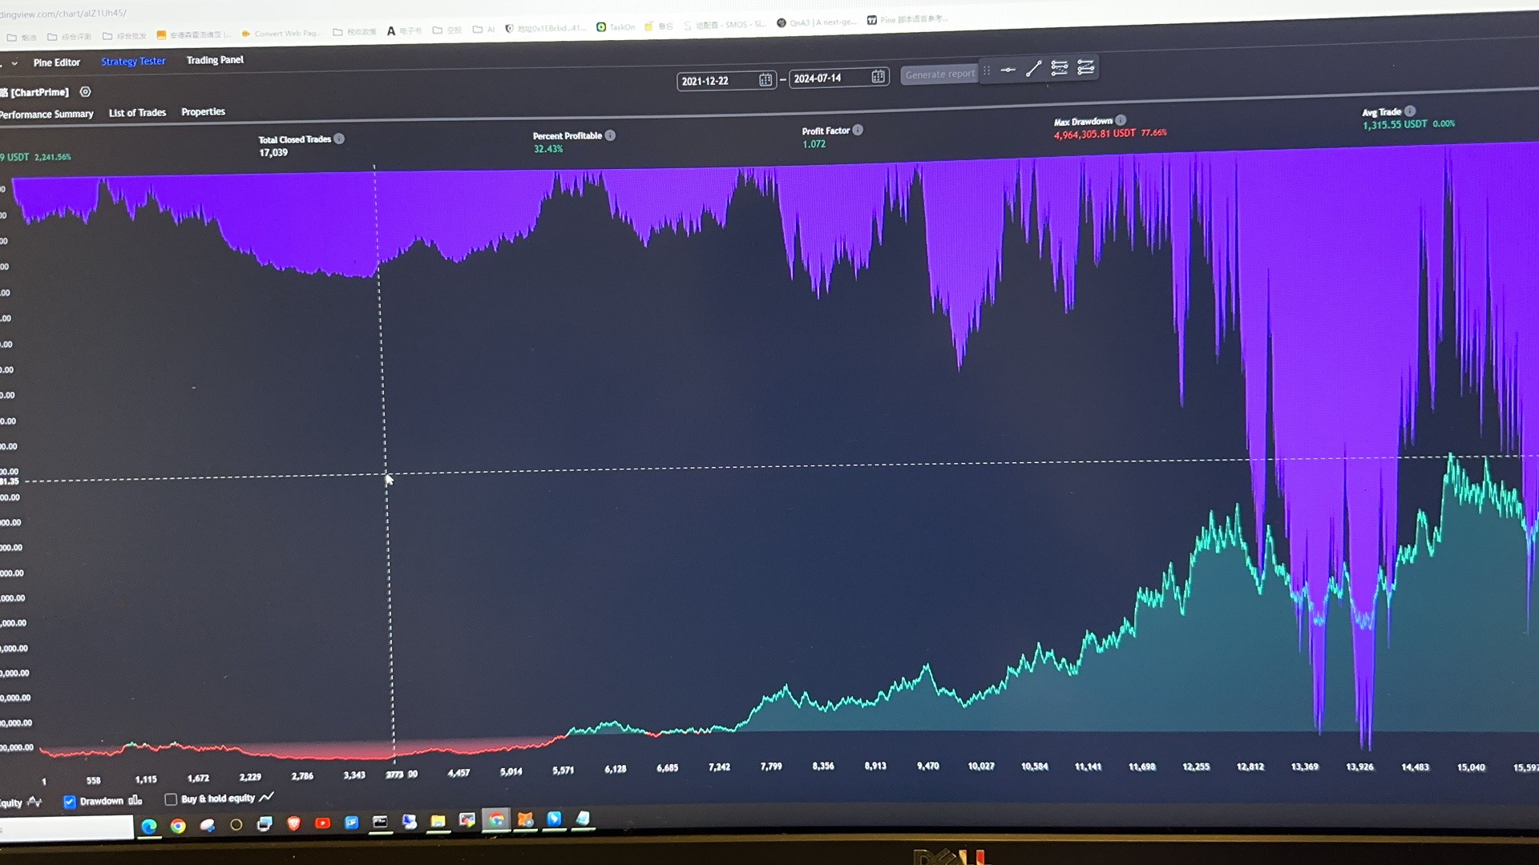Click the info icon next to Avg Trade
This screenshot has height=865, width=1539.
1409,111
